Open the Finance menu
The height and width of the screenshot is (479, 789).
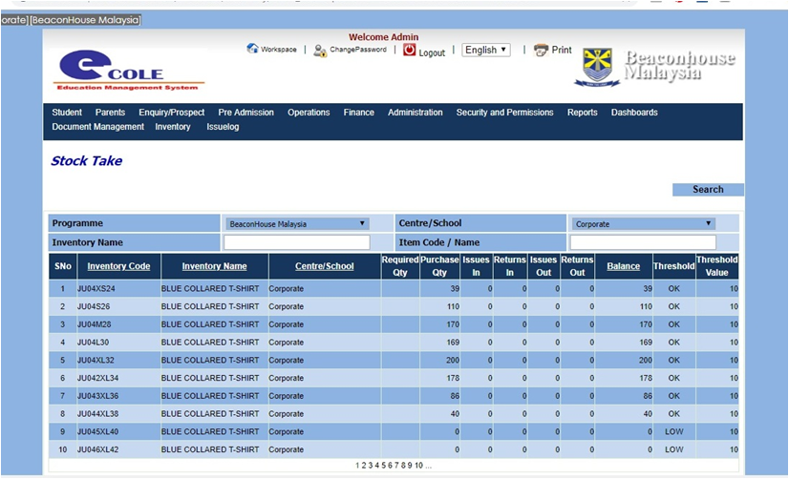coord(359,112)
